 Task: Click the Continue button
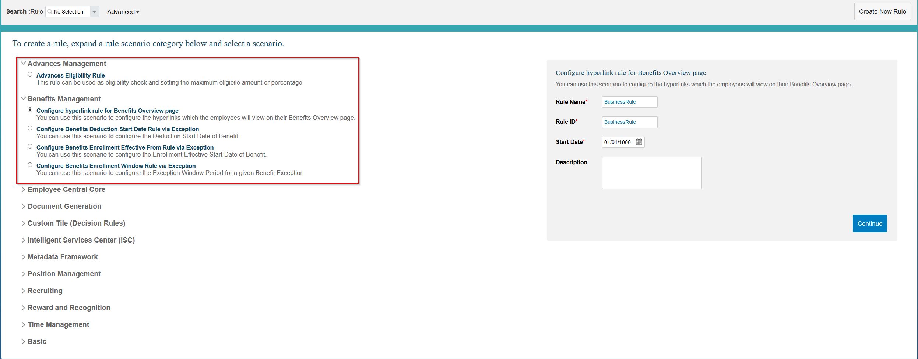pos(870,223)
